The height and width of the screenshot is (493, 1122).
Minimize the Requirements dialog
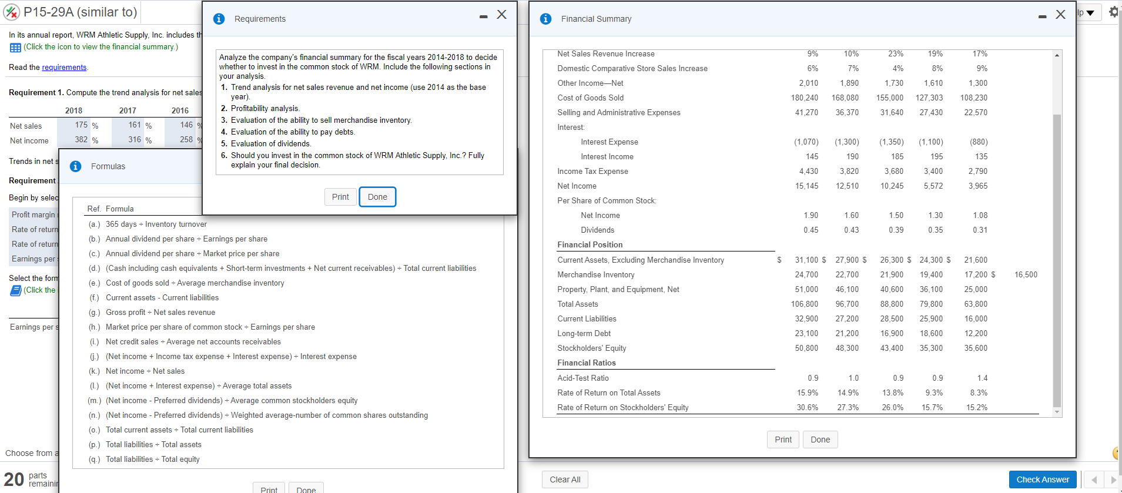(x=483, y=16)
